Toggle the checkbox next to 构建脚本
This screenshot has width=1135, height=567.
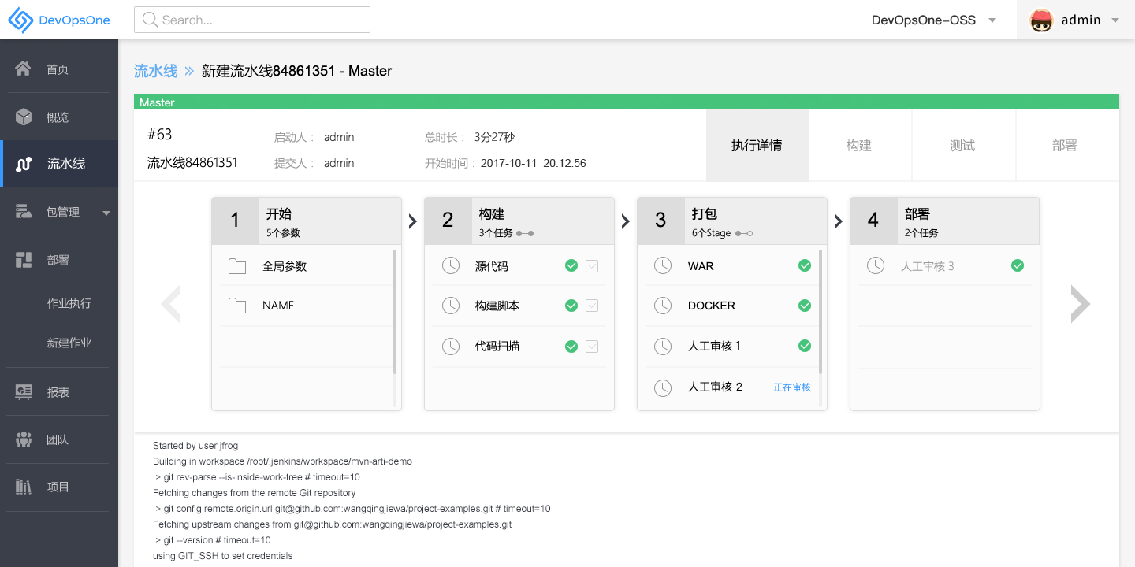(592, 306)
